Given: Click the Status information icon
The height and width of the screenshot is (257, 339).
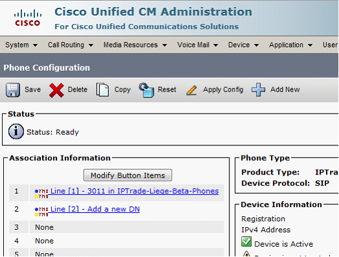Looking at the screenshot, I should coord(16,132).
